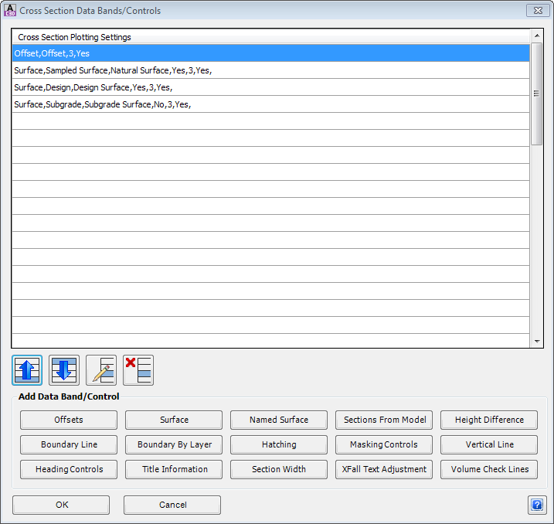
Task: Confirm with the OK button
Action: pyautogui.click(x=61, y=505)
